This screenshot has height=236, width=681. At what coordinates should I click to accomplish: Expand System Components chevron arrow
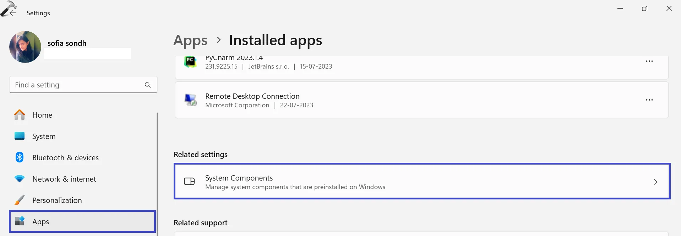(655, 182)
